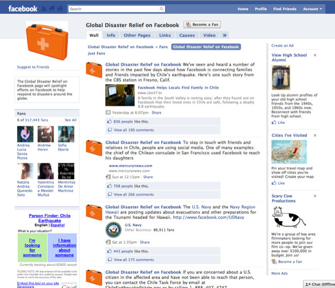Open the messages icon in top bar
The width and height of the screenshot is (335, 288).
pyautogui.click(x=52, y=9)
